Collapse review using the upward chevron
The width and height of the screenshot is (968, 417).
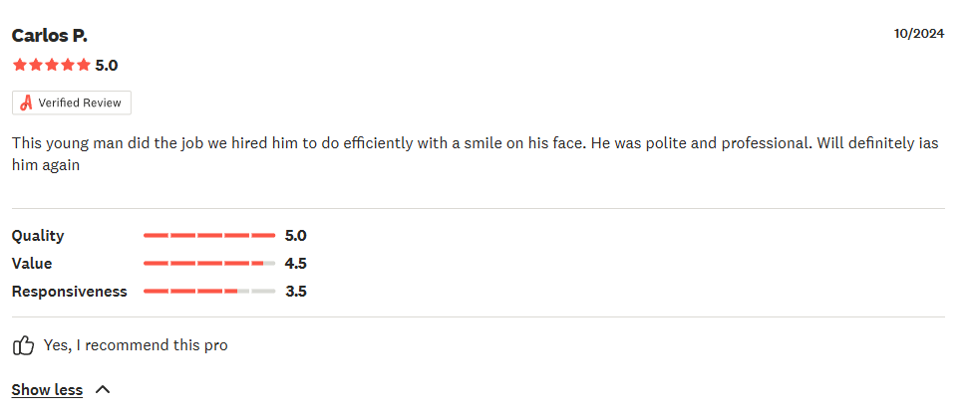pos(103,389)
